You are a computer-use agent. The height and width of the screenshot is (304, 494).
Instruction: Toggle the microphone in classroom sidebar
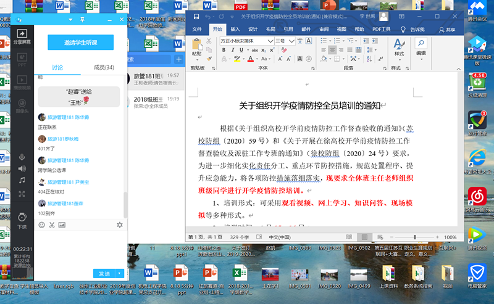pos(22,158)
